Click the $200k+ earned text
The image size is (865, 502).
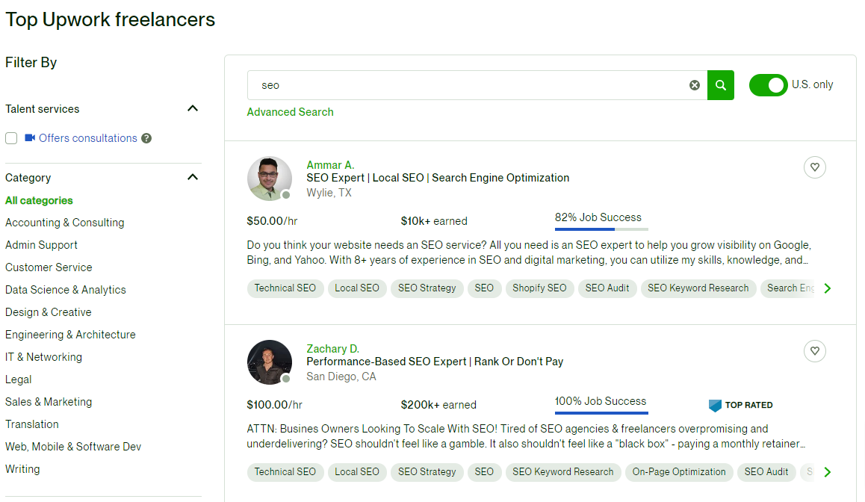point(438,405)
